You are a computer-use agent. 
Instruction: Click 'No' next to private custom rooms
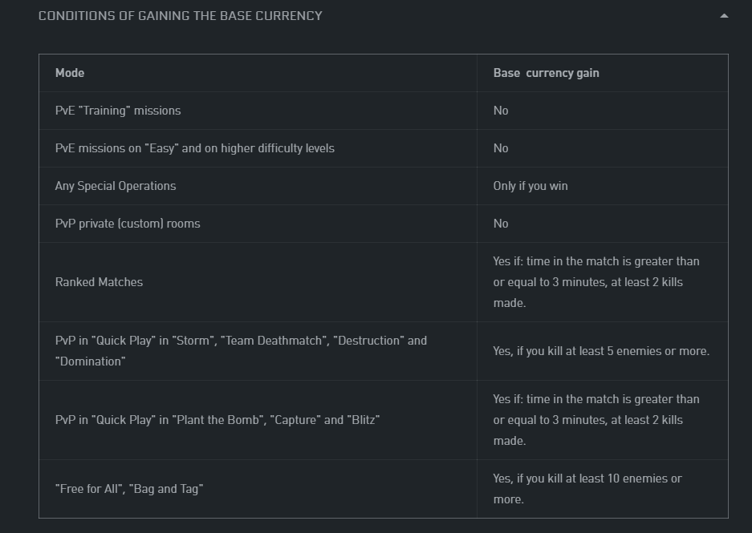pyautogui.click(x=501, y=224)
